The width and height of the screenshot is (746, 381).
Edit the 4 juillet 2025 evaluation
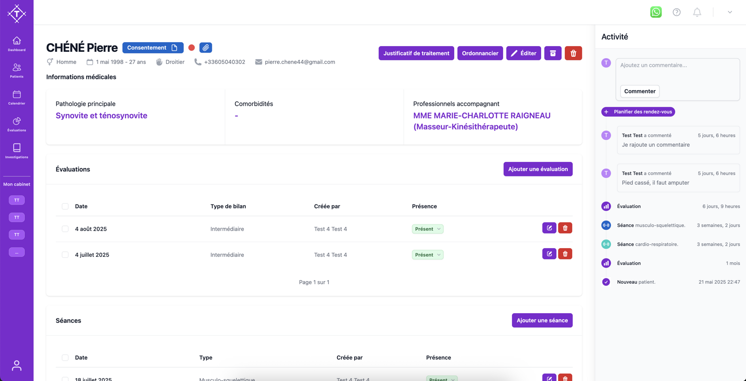[549, 254]
